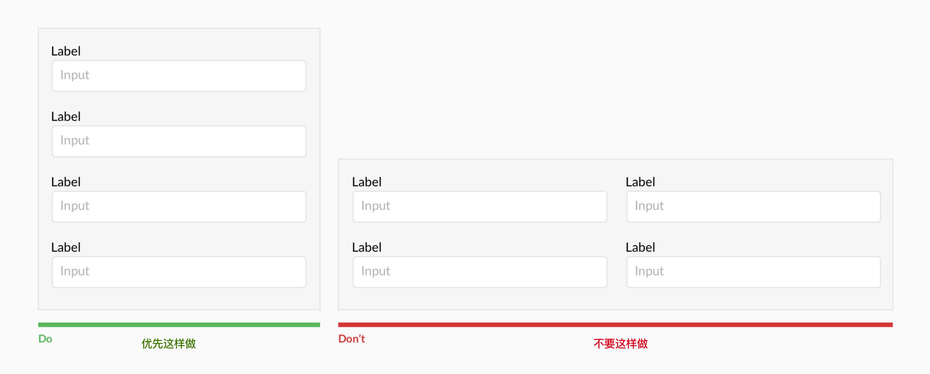Focus the bottom-left input in the Don't panel
This screenshot has height=374, width=930.
(480, 272)
